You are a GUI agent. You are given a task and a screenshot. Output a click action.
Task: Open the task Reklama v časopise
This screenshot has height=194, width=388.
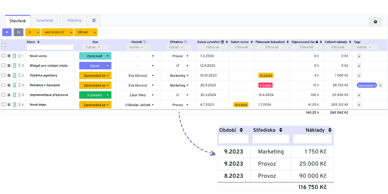click(x=45, y=85)
